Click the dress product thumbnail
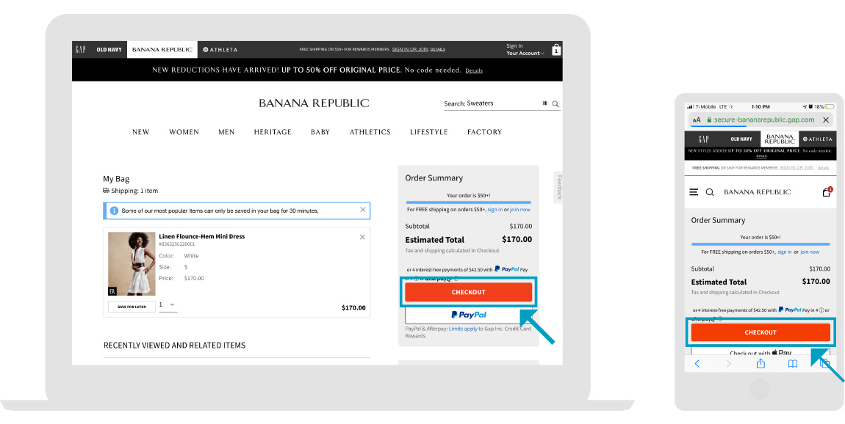845x424 pixels. [x=132, y=263]
